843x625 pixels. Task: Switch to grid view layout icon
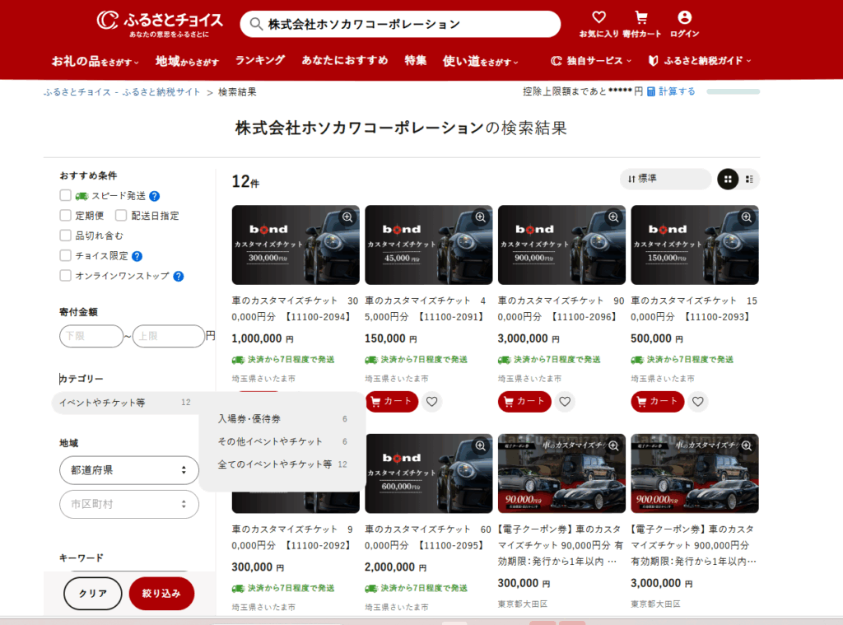pos(728,179)
